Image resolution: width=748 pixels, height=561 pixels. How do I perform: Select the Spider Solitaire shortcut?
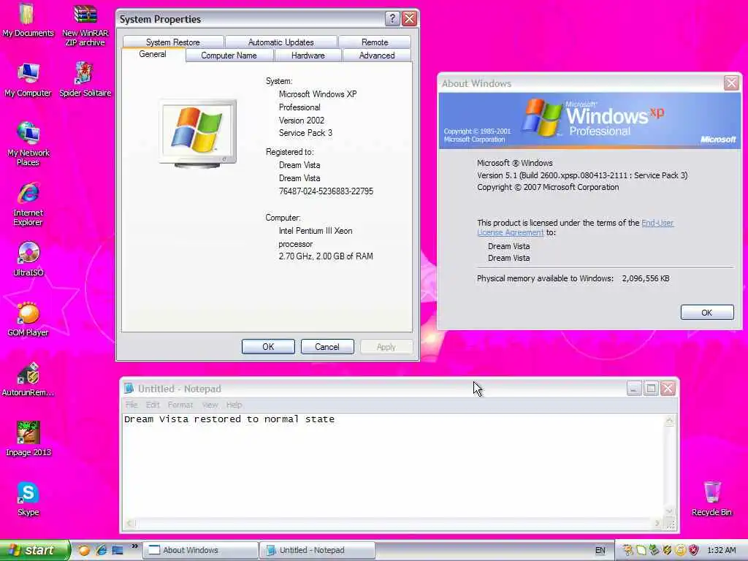(85, 80)
